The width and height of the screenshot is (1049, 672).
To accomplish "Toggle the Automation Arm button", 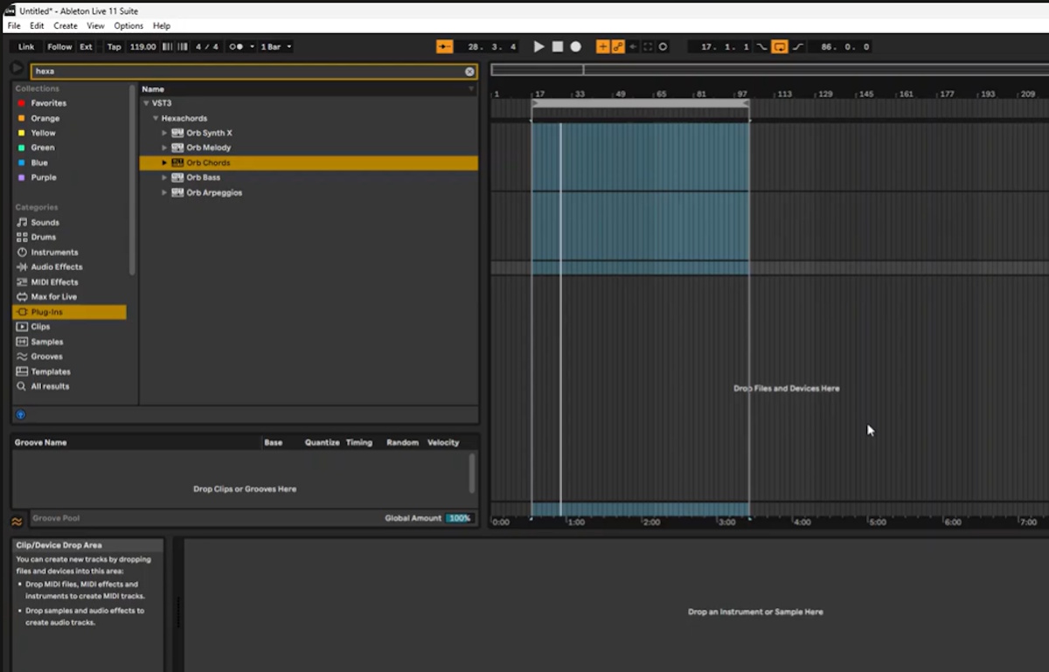I will point(618,46).
